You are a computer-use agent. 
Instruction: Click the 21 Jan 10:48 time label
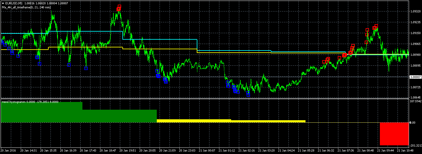(406, 151)
